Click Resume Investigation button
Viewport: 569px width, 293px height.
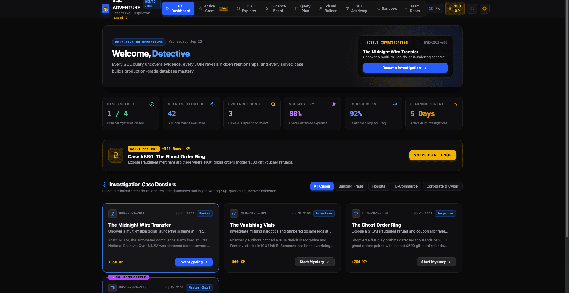tap(405, 68)
